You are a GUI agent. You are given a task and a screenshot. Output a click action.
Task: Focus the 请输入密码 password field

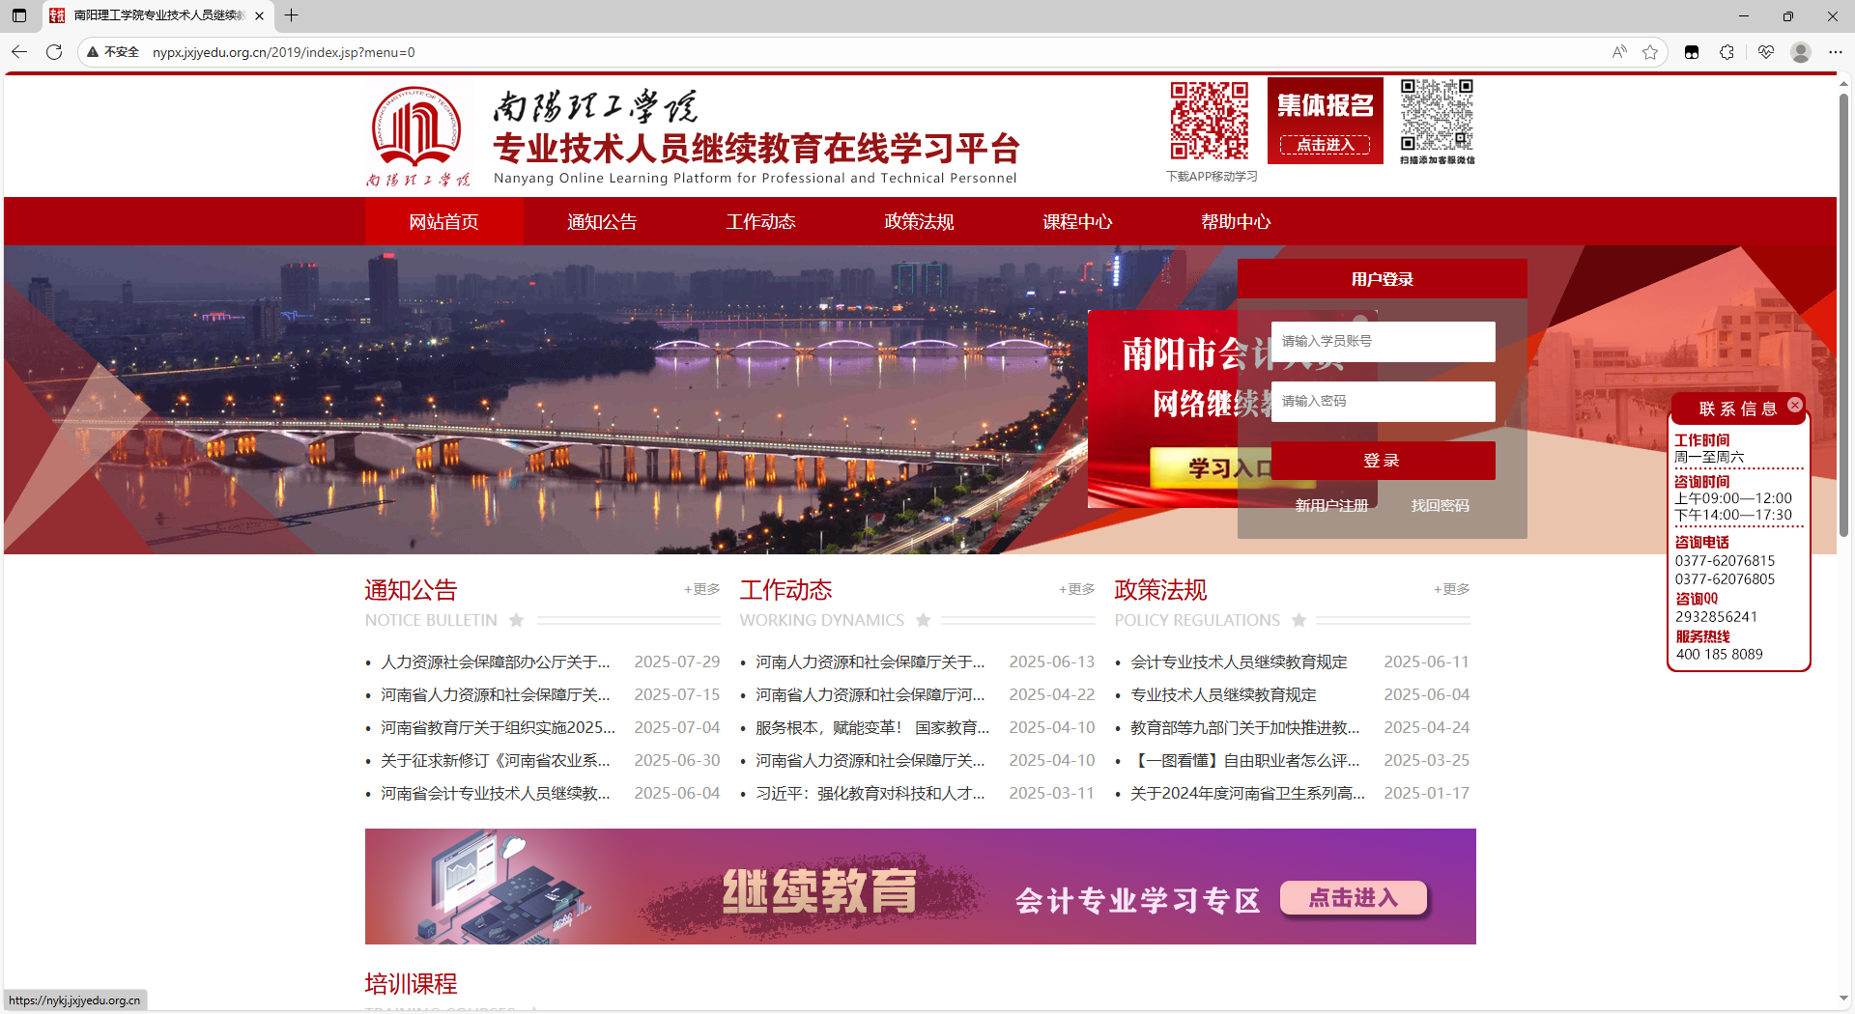tap(1384, 402)
